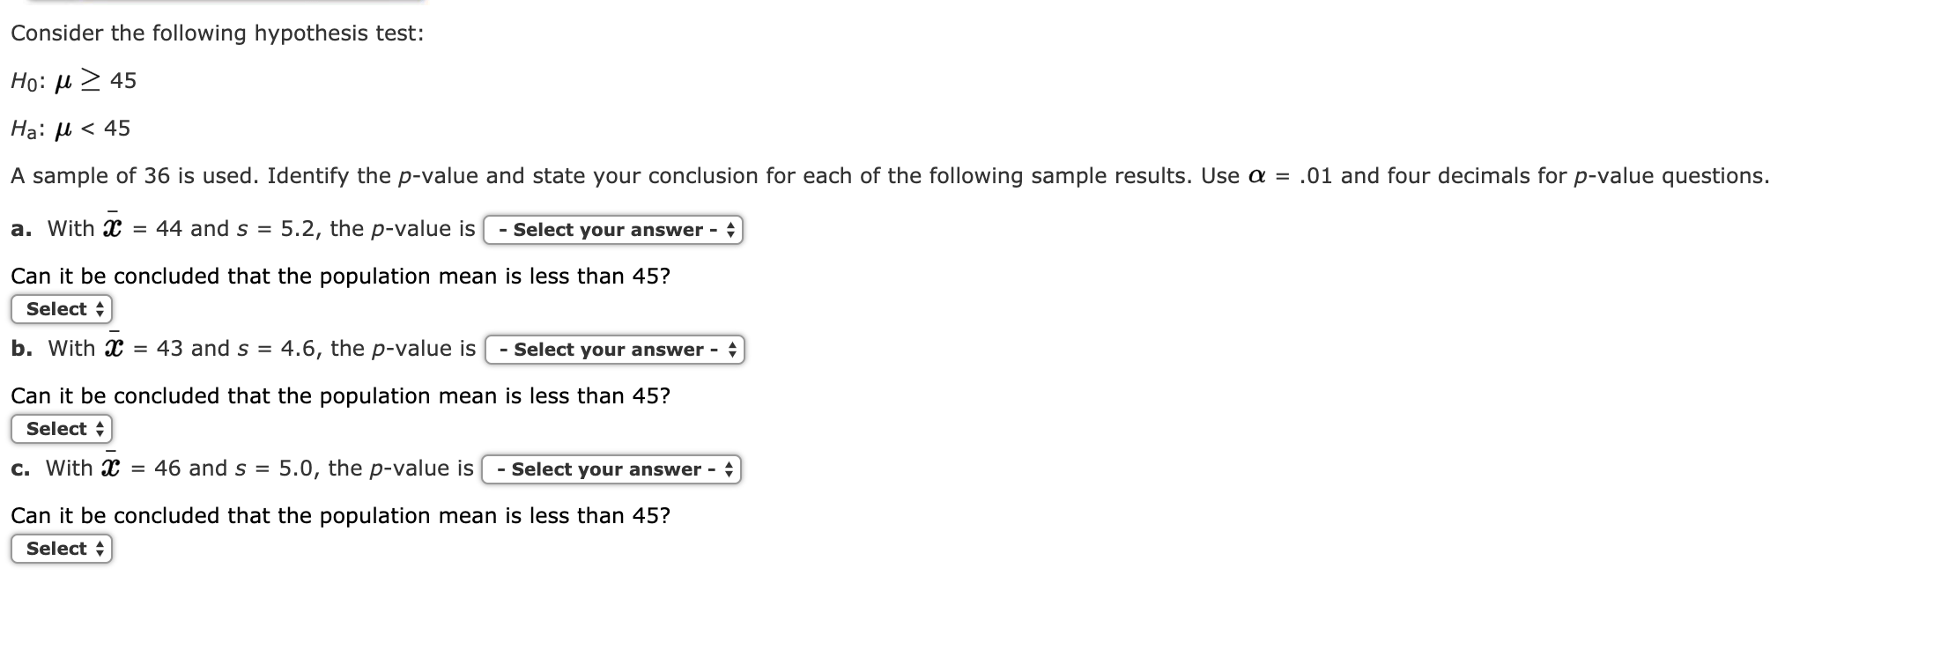Click the arrows on part c's conclusion Select box
The height and width of the screenshot is (657, 1933).
(x=100, y=549)
